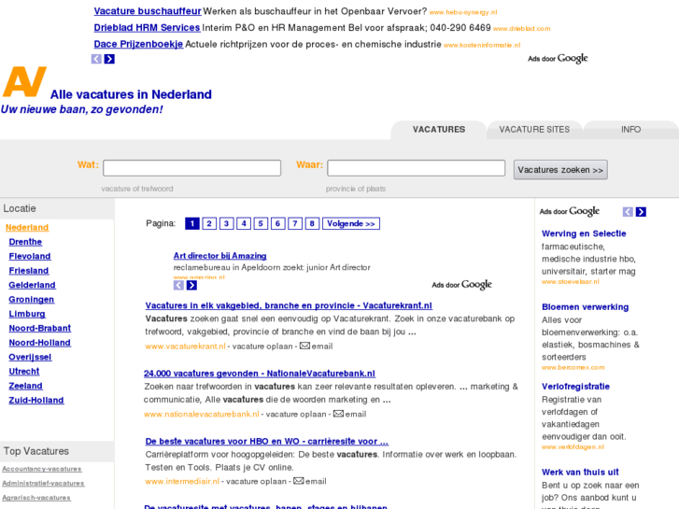Click vacature oplaan under nationalevacaturebank.nl
Viewport: 679px width, 509px height.
tap(296, 414)
